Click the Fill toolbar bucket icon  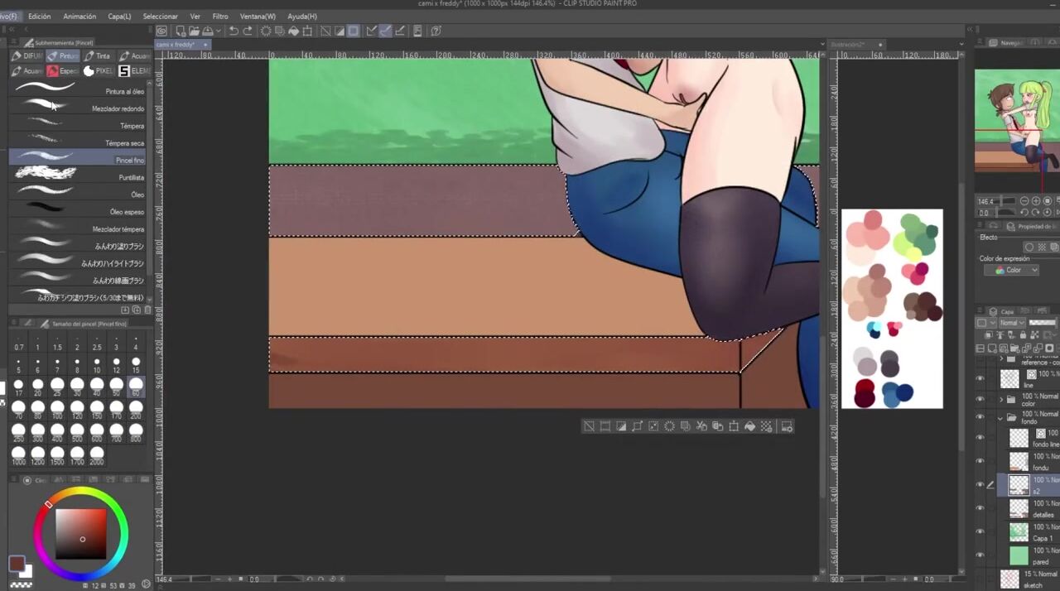coord(294,31)
